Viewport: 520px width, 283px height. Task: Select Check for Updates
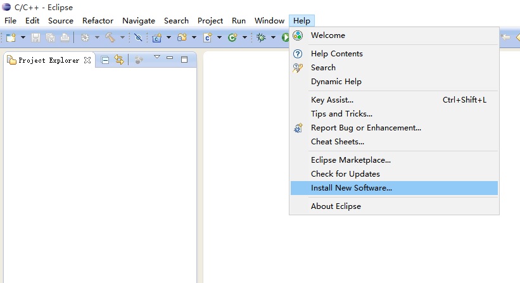click(394, 174)
